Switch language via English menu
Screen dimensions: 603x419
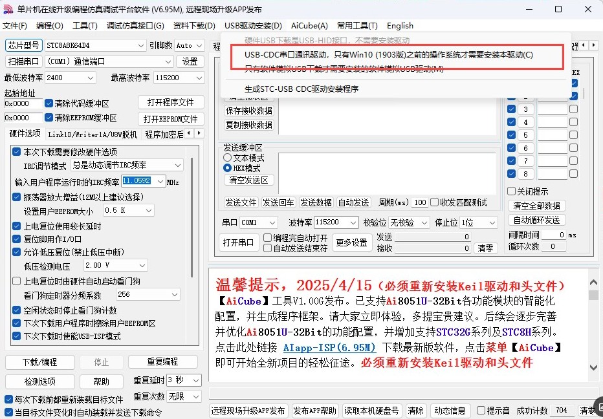[x=400, y=26]
